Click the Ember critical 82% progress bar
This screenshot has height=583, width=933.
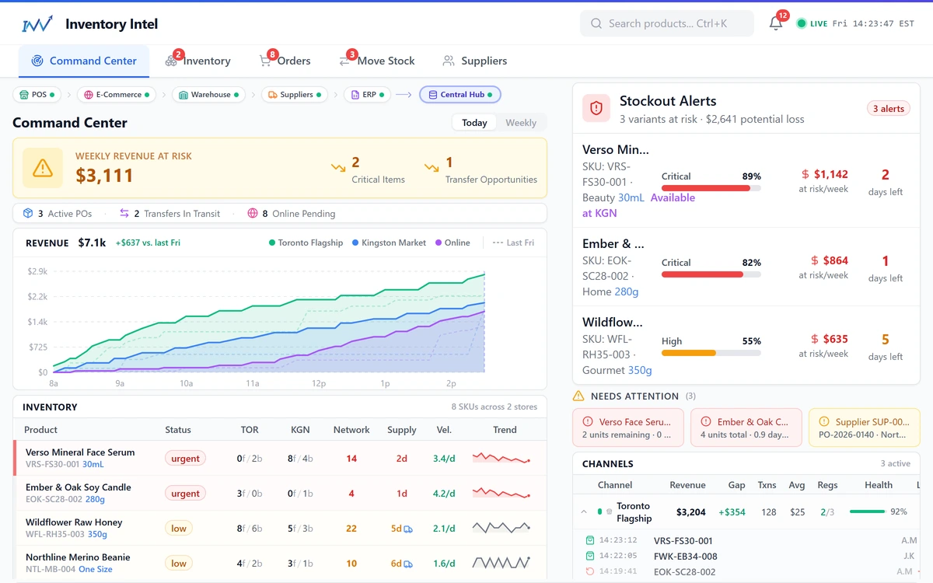(711, 274)
